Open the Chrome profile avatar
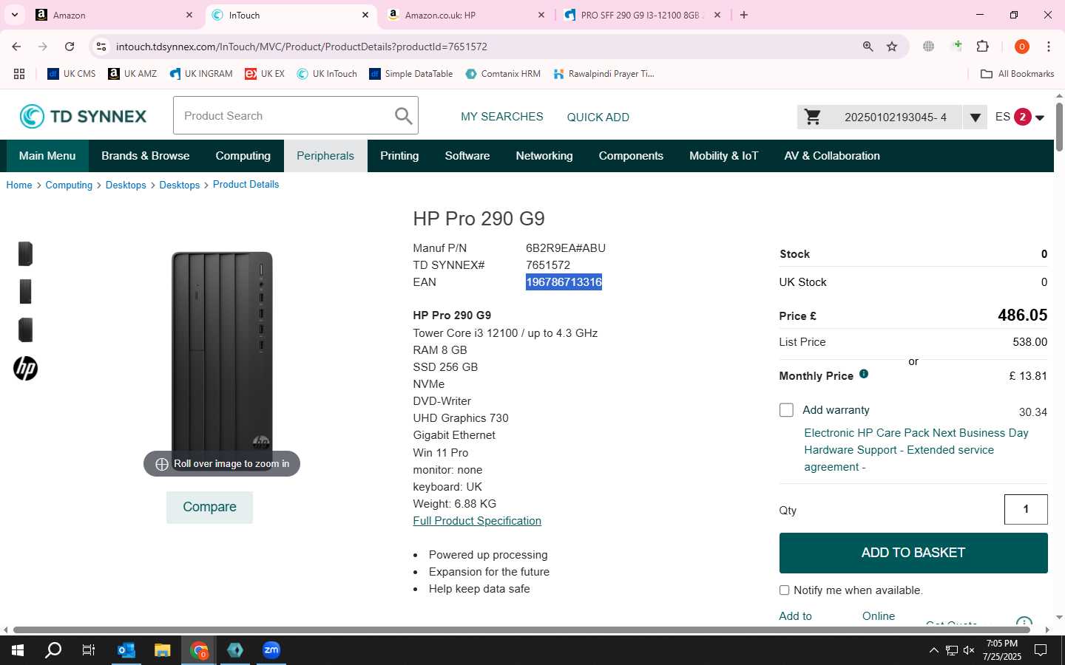The width and height of the screenshot is (1065, 665). click(x=1022, y=47)
